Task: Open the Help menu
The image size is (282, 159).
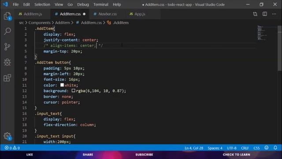Action: click(x=117, y=4)
